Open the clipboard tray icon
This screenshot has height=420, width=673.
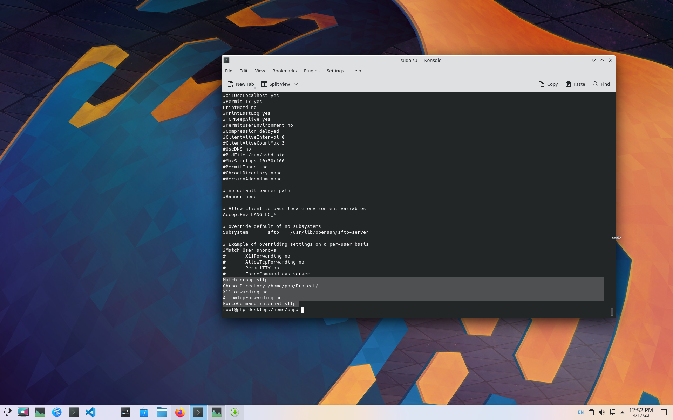coord(591,412)
